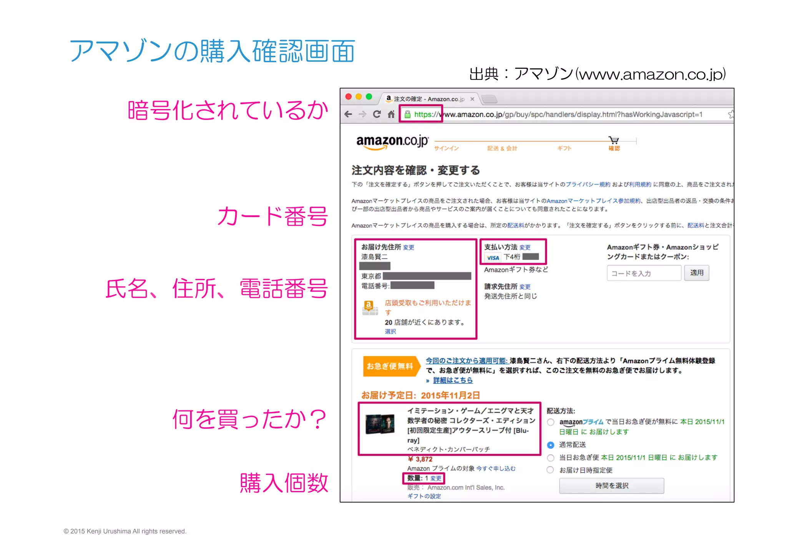Click 今すぐ申し込む Prime link
The height and width of the screenshot is (556, 787).
pos(496,469)
